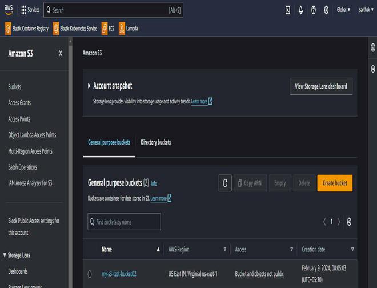Screen dimensions: 377x288
Task: Open IAM Access Analyzer for S3
Action: pos(30,183)
